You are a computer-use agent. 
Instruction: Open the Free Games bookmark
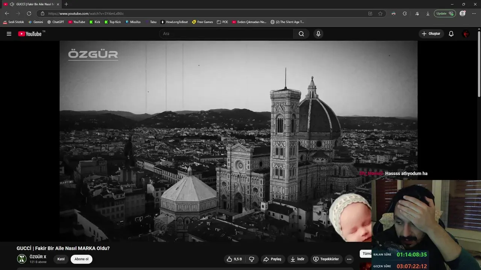coord(203,22)
